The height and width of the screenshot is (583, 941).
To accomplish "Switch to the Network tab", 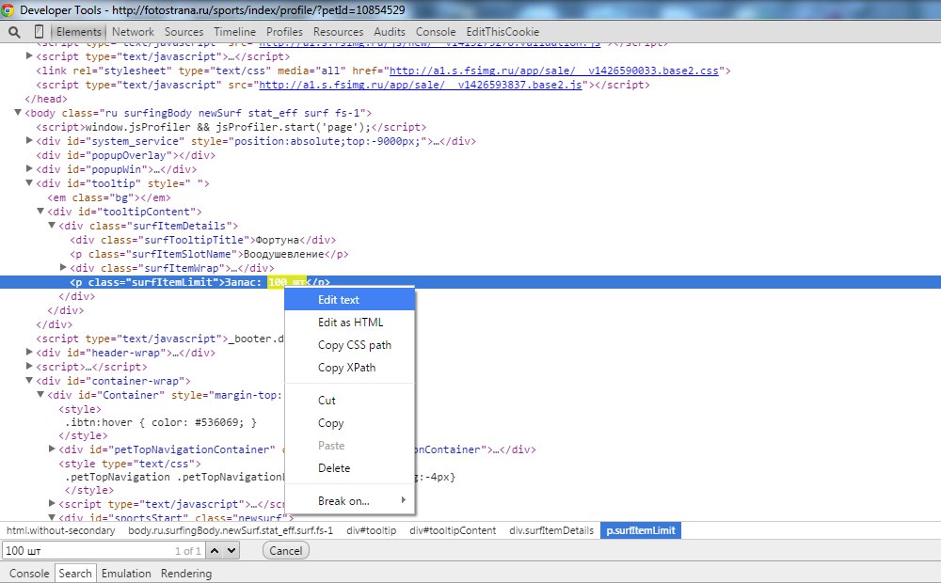I will coord(133,32).
